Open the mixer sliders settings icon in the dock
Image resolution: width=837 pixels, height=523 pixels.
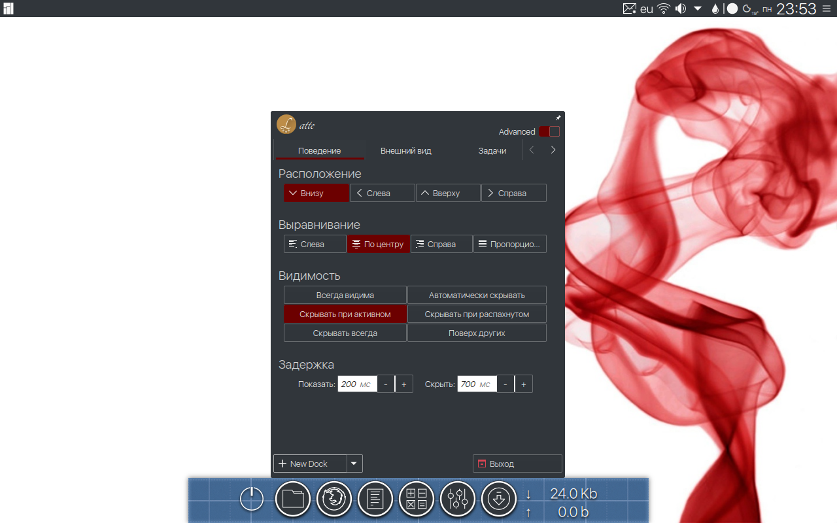coord(458,499)
